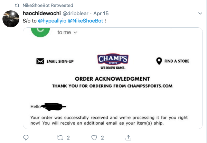The image size is (207, 143).
Task: Click the haochidewochi display name
Action: coord(42,14)
